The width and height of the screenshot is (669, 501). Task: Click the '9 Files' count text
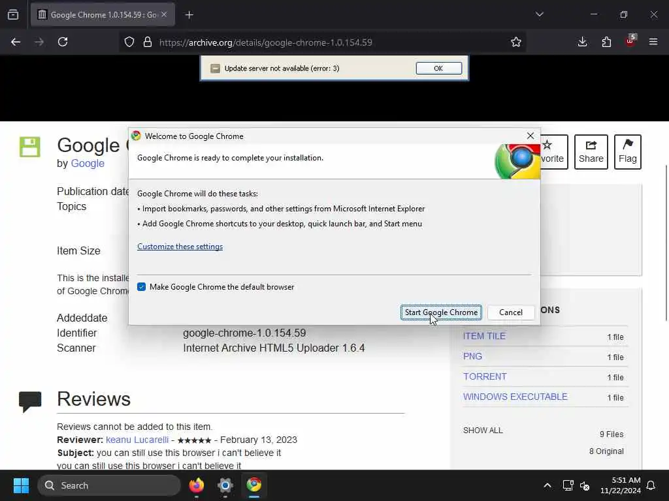[x=612, y=434]
